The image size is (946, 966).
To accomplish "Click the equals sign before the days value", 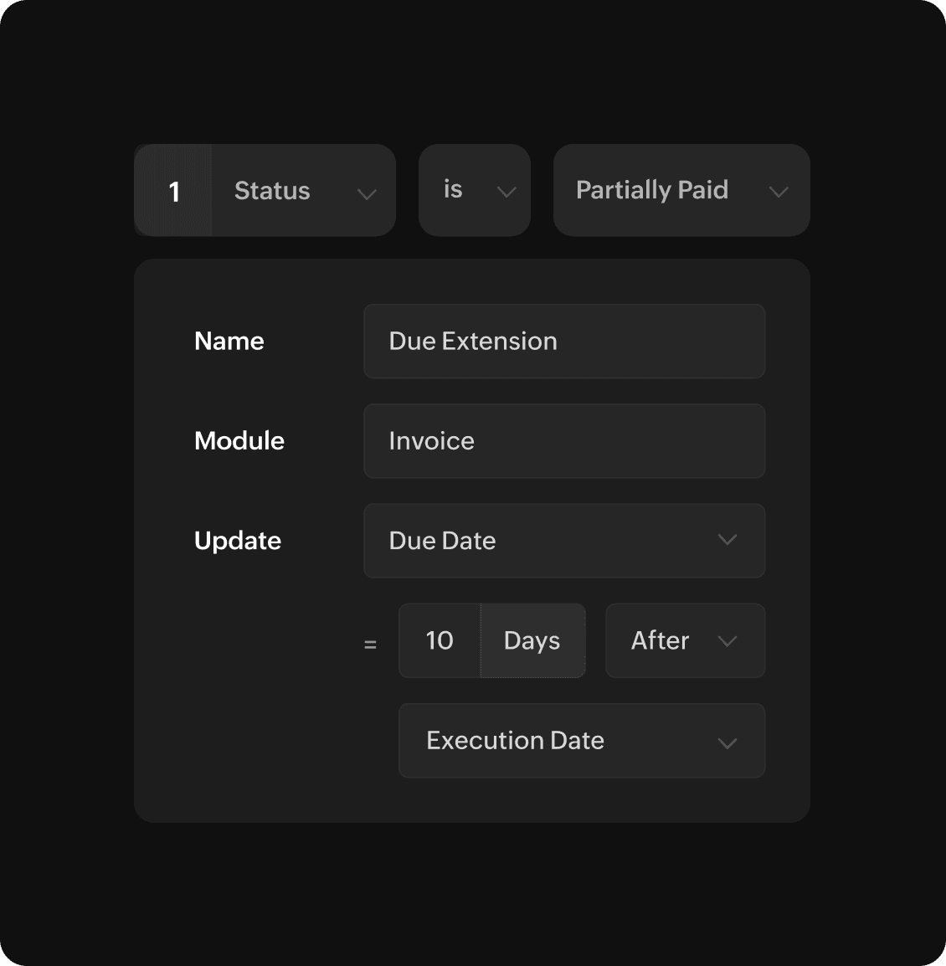I will coord(370,644).
